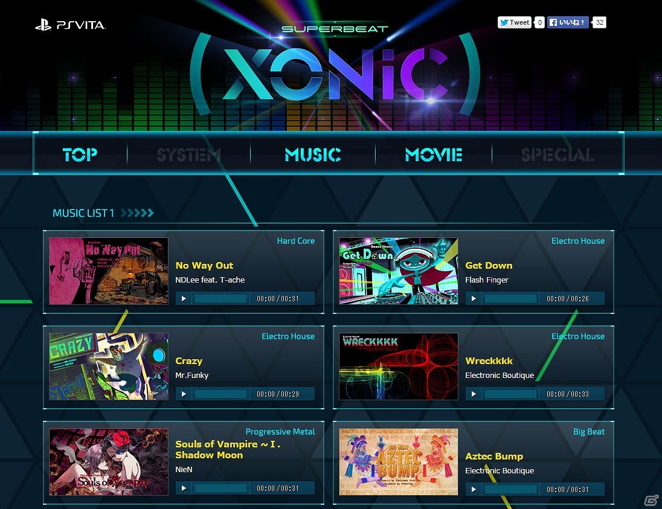The image size is (662, 509).
Task: Click the Big Beat genre label
Action: coord(589,432)
